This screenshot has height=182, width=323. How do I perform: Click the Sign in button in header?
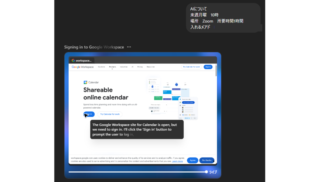click(x=208, y=67)
